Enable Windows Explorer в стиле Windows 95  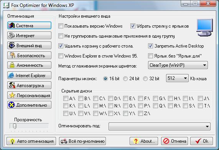pos(61,56)
